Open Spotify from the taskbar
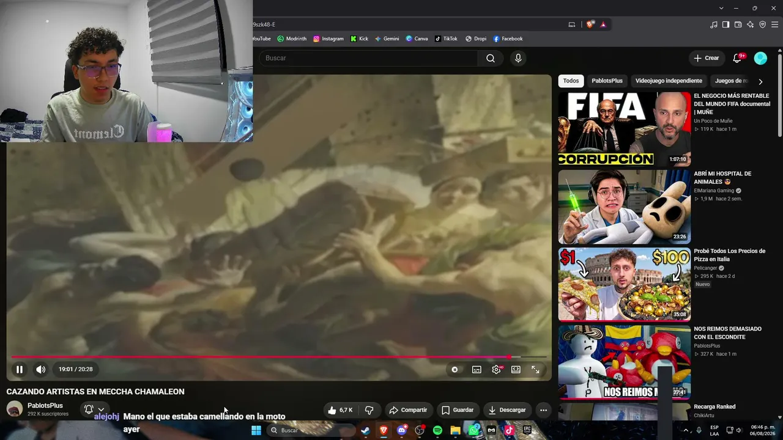Screen dimensions: 783x440 [437, 430]
